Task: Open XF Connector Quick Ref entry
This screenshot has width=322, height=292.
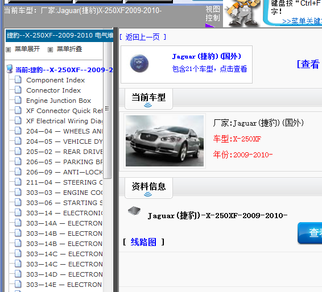Action: [x=64, y=111]
